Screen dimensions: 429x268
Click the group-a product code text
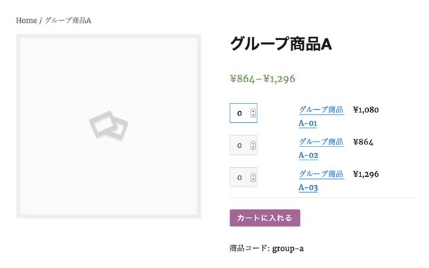[288, 249]
